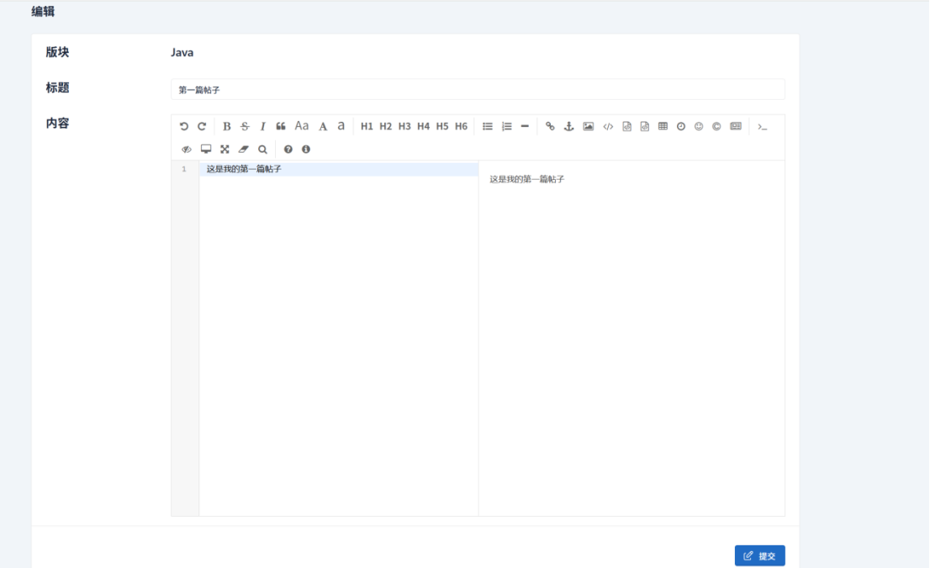
Task: Open the emoji picker with smiley icon
Action: (x=699, y=126)
